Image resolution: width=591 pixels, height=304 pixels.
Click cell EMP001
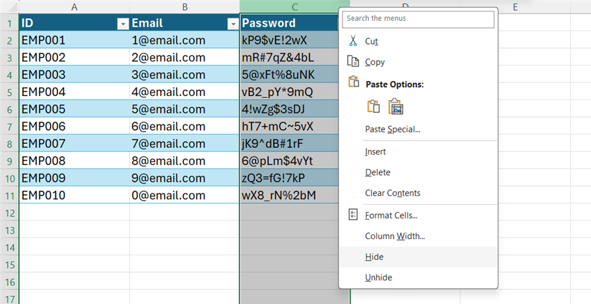click(x=74, y=40)
